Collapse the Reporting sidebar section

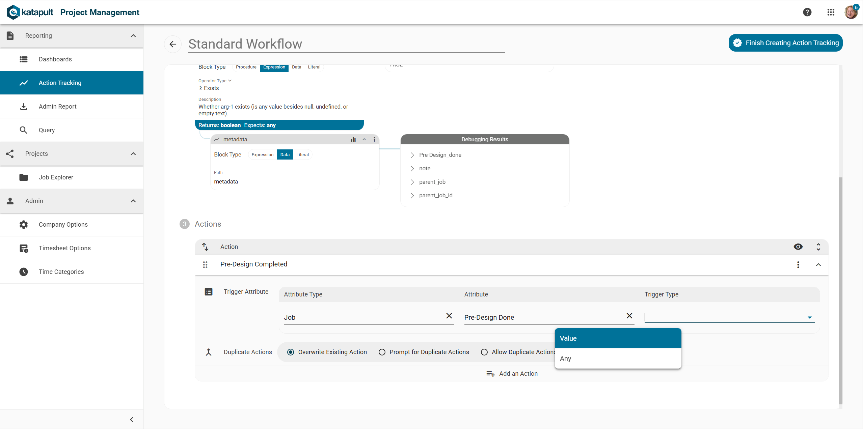point(133,36)
